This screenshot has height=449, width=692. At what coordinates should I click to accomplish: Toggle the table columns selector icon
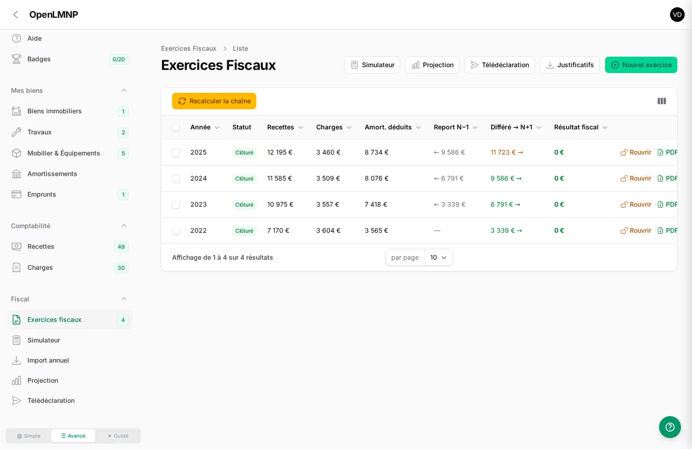[662, 101]
